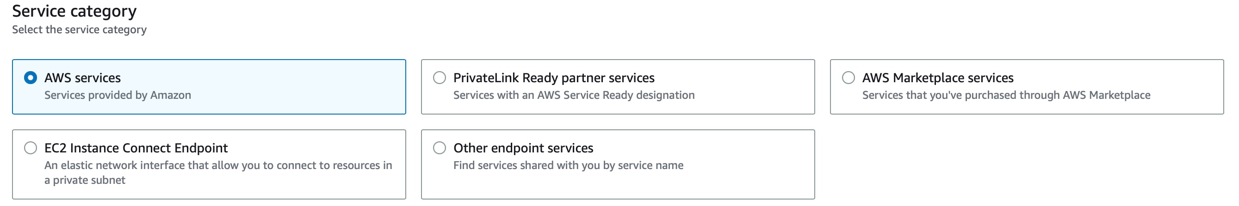Pick the EC2 Instance Connect Endpoint radio

[30, 148]
